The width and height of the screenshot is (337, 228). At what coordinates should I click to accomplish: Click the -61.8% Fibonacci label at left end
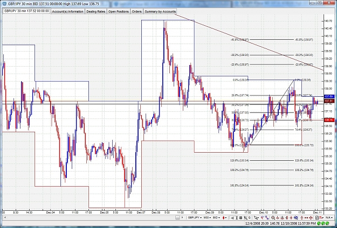pyautogui.click(x=239, y=40)
